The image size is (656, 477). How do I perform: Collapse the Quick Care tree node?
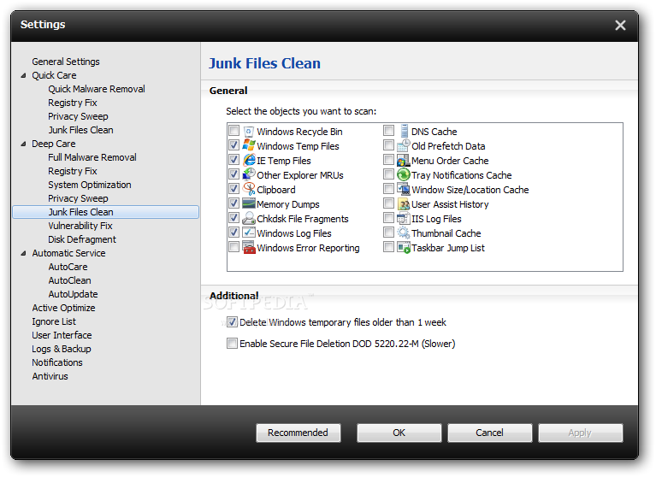(x=23, y=75)
